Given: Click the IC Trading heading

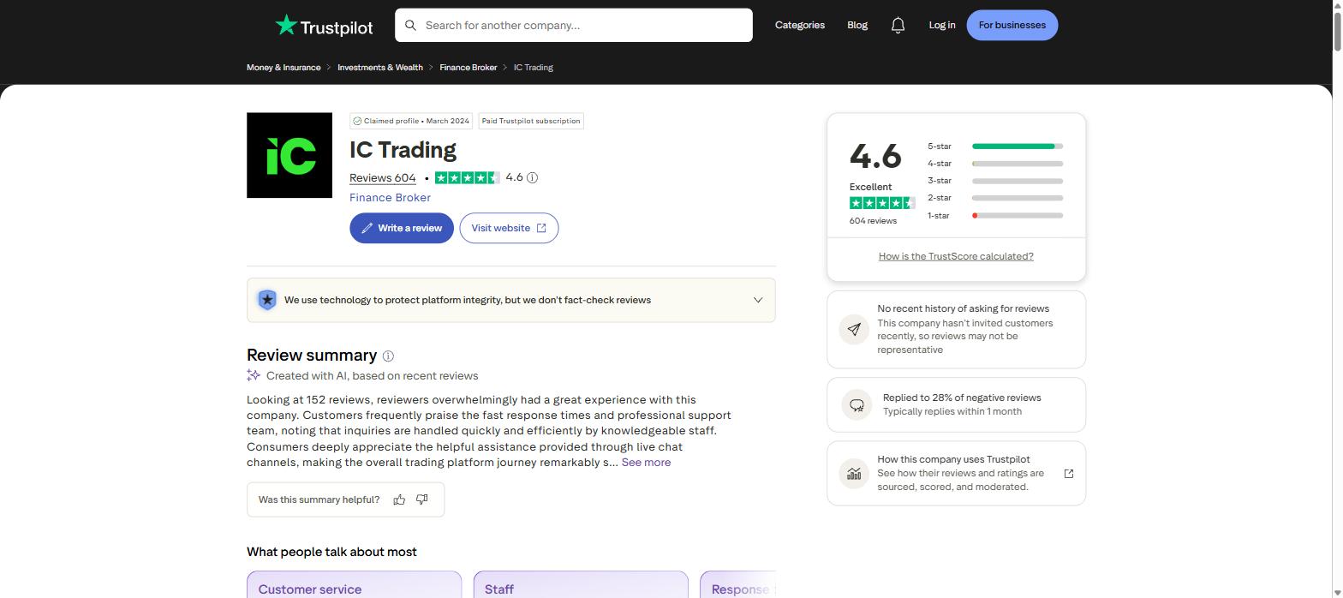Looking at the screenshot, I should pos(403,150).
